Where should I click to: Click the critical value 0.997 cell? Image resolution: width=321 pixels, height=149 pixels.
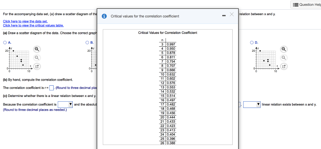click(171, 45)
